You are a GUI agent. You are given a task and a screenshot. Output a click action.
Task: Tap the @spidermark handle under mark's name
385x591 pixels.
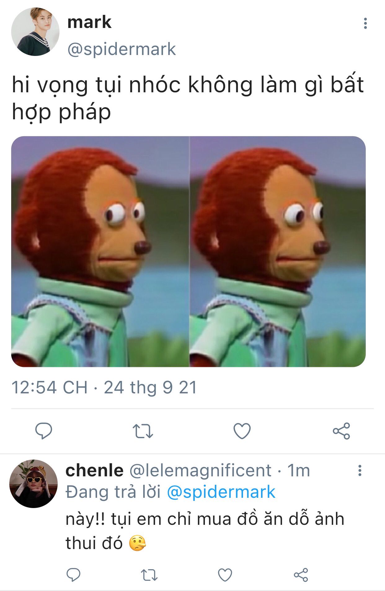click(122, 49)
